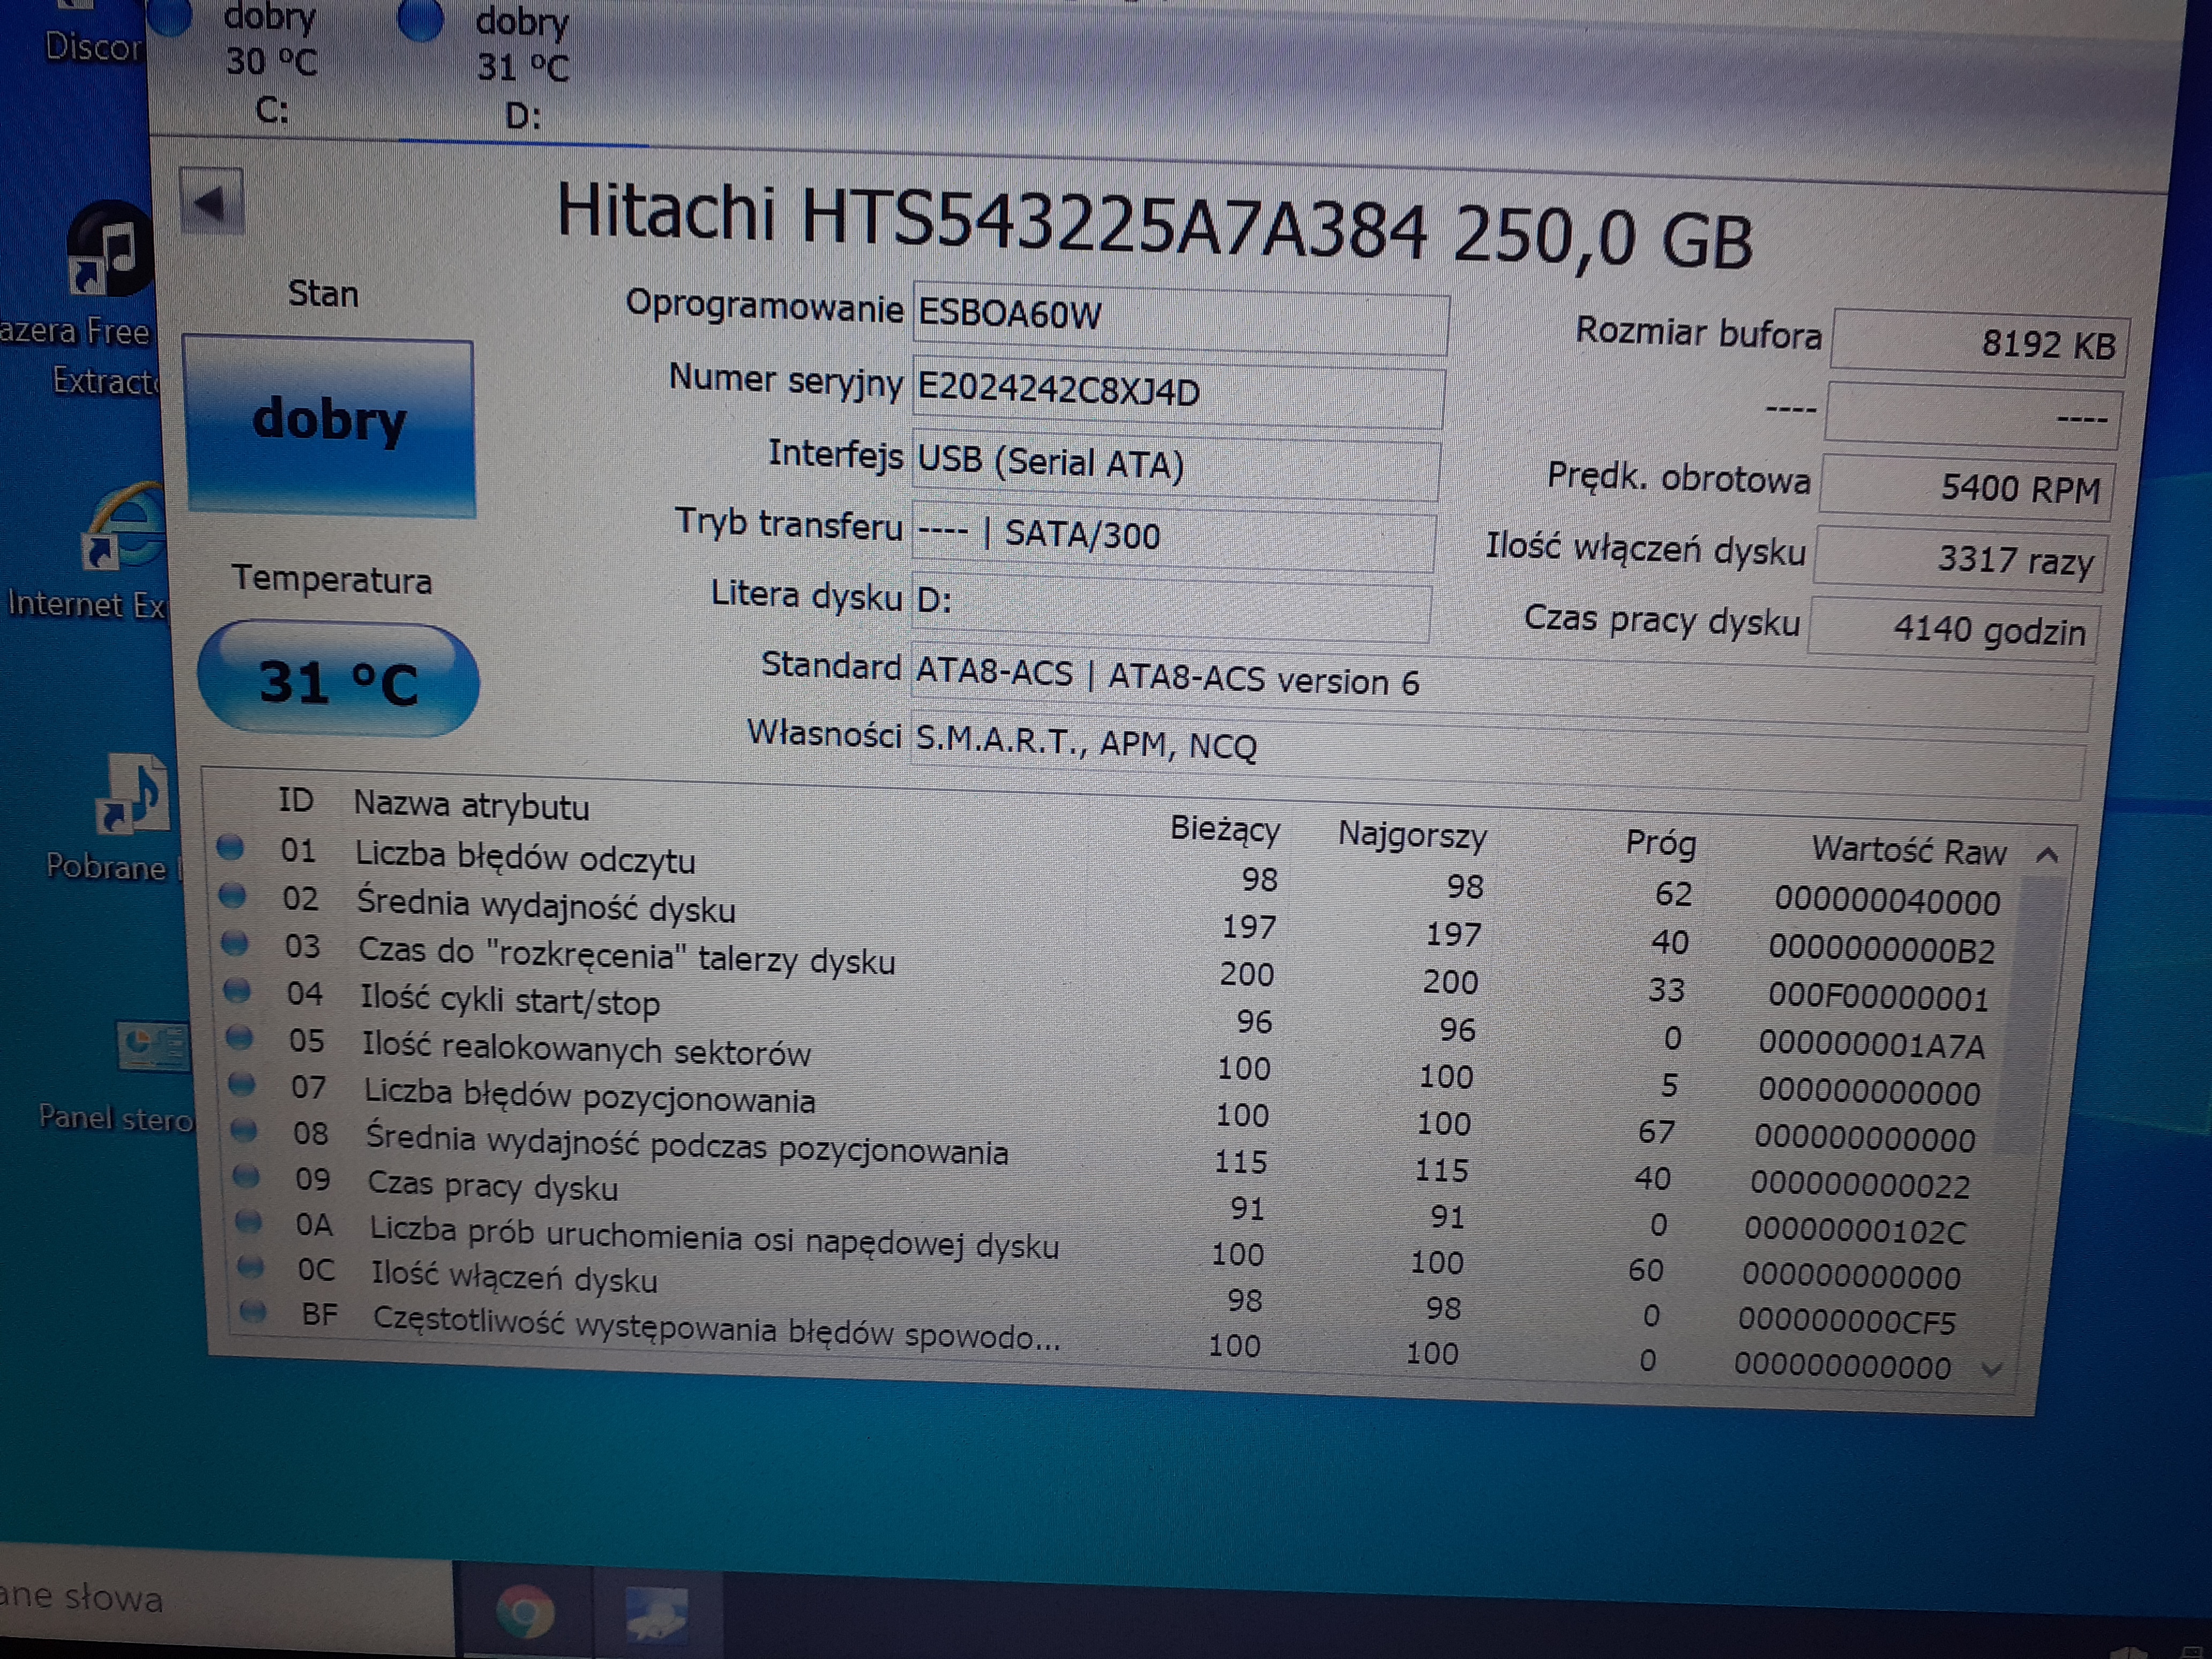Screen dimensions: 2212x1659
Task: Click status dot of attribute 05 row
Action: 239,1037
